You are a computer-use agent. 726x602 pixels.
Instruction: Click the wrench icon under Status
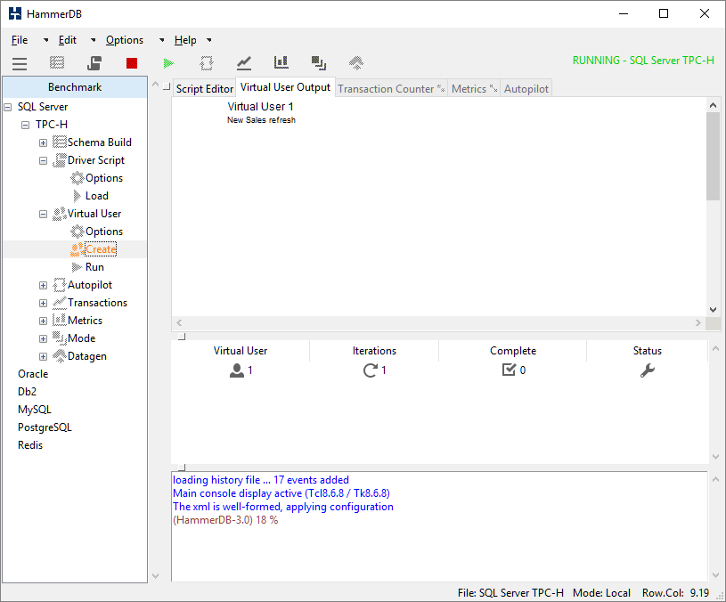point(648,370)
